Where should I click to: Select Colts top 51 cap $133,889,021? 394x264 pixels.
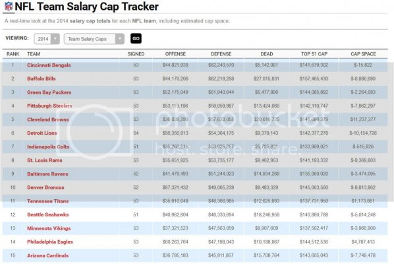pyautogui.click(x=314, y=147)
